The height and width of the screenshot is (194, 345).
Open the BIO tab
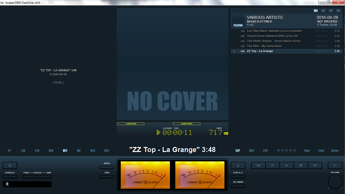pyautogui.click(x=51, y=151)
